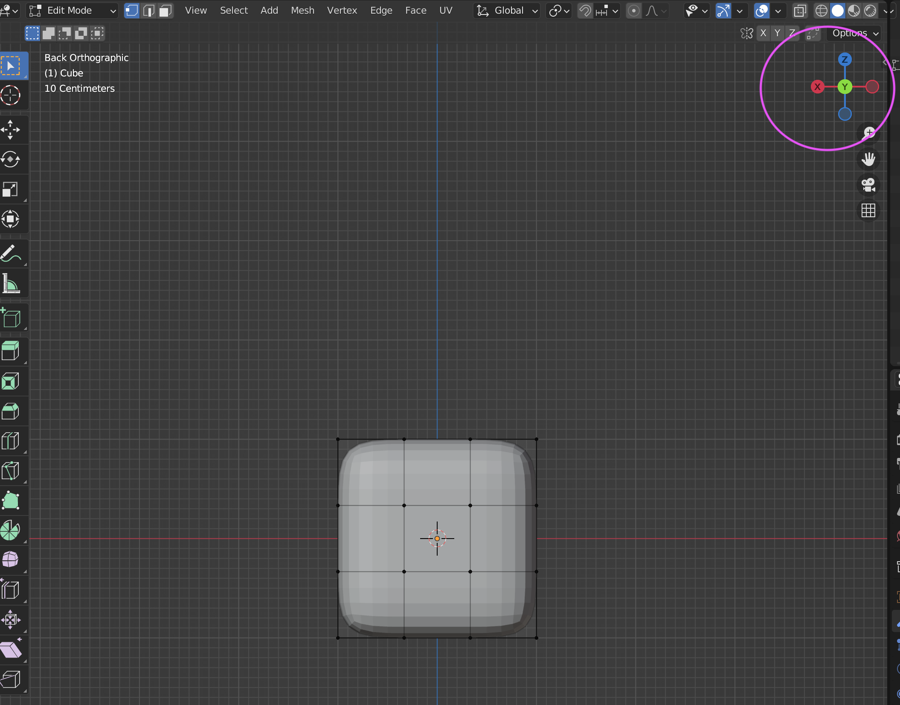
Task: Open the Select menu
Action: click(x=234, y=11)
